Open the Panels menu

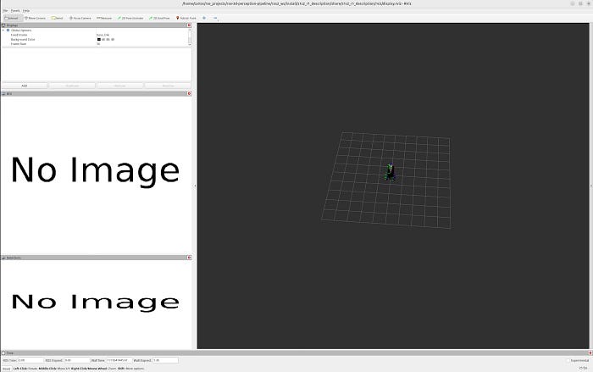pyautogui.click(x=14, y=10)
